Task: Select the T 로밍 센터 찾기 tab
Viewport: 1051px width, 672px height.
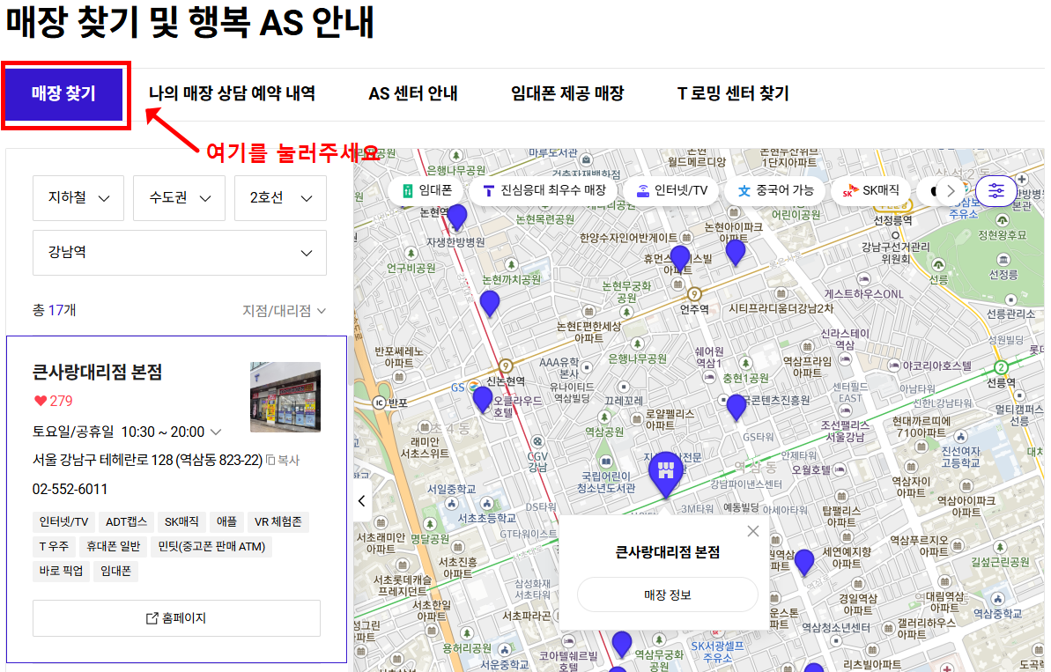Action: click(733, 94)
